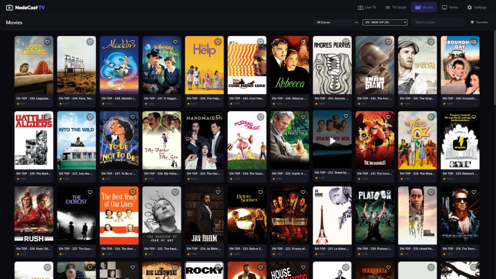Viewport: 496px width, 279px height.
Task: Click the search movies field
Action: [x=437, y=22]
